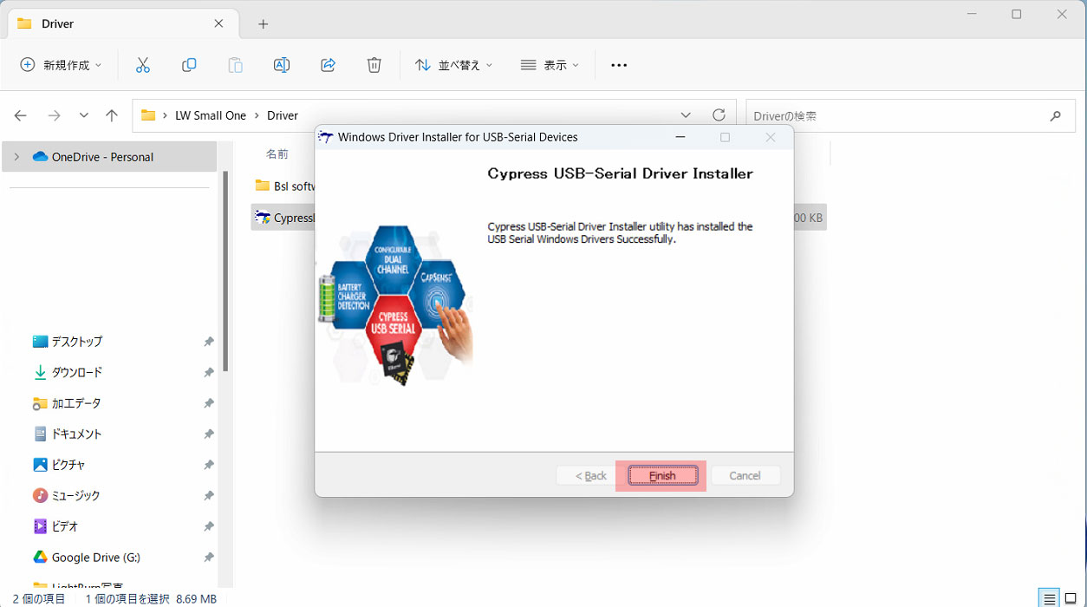Open the 新規作成 (New) menu

pos(61,65)
